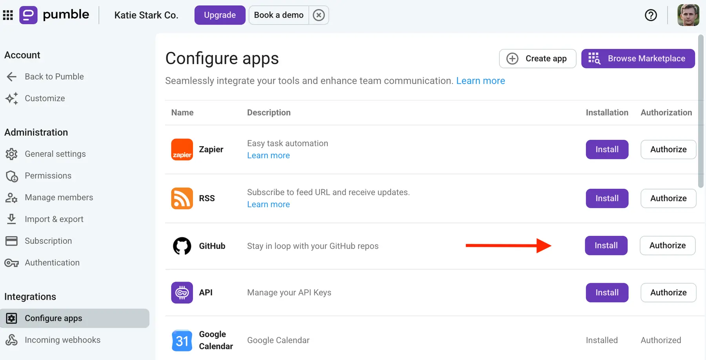Click the Create app button
Viewport: 706px width, 360px height.
point(537,59)
